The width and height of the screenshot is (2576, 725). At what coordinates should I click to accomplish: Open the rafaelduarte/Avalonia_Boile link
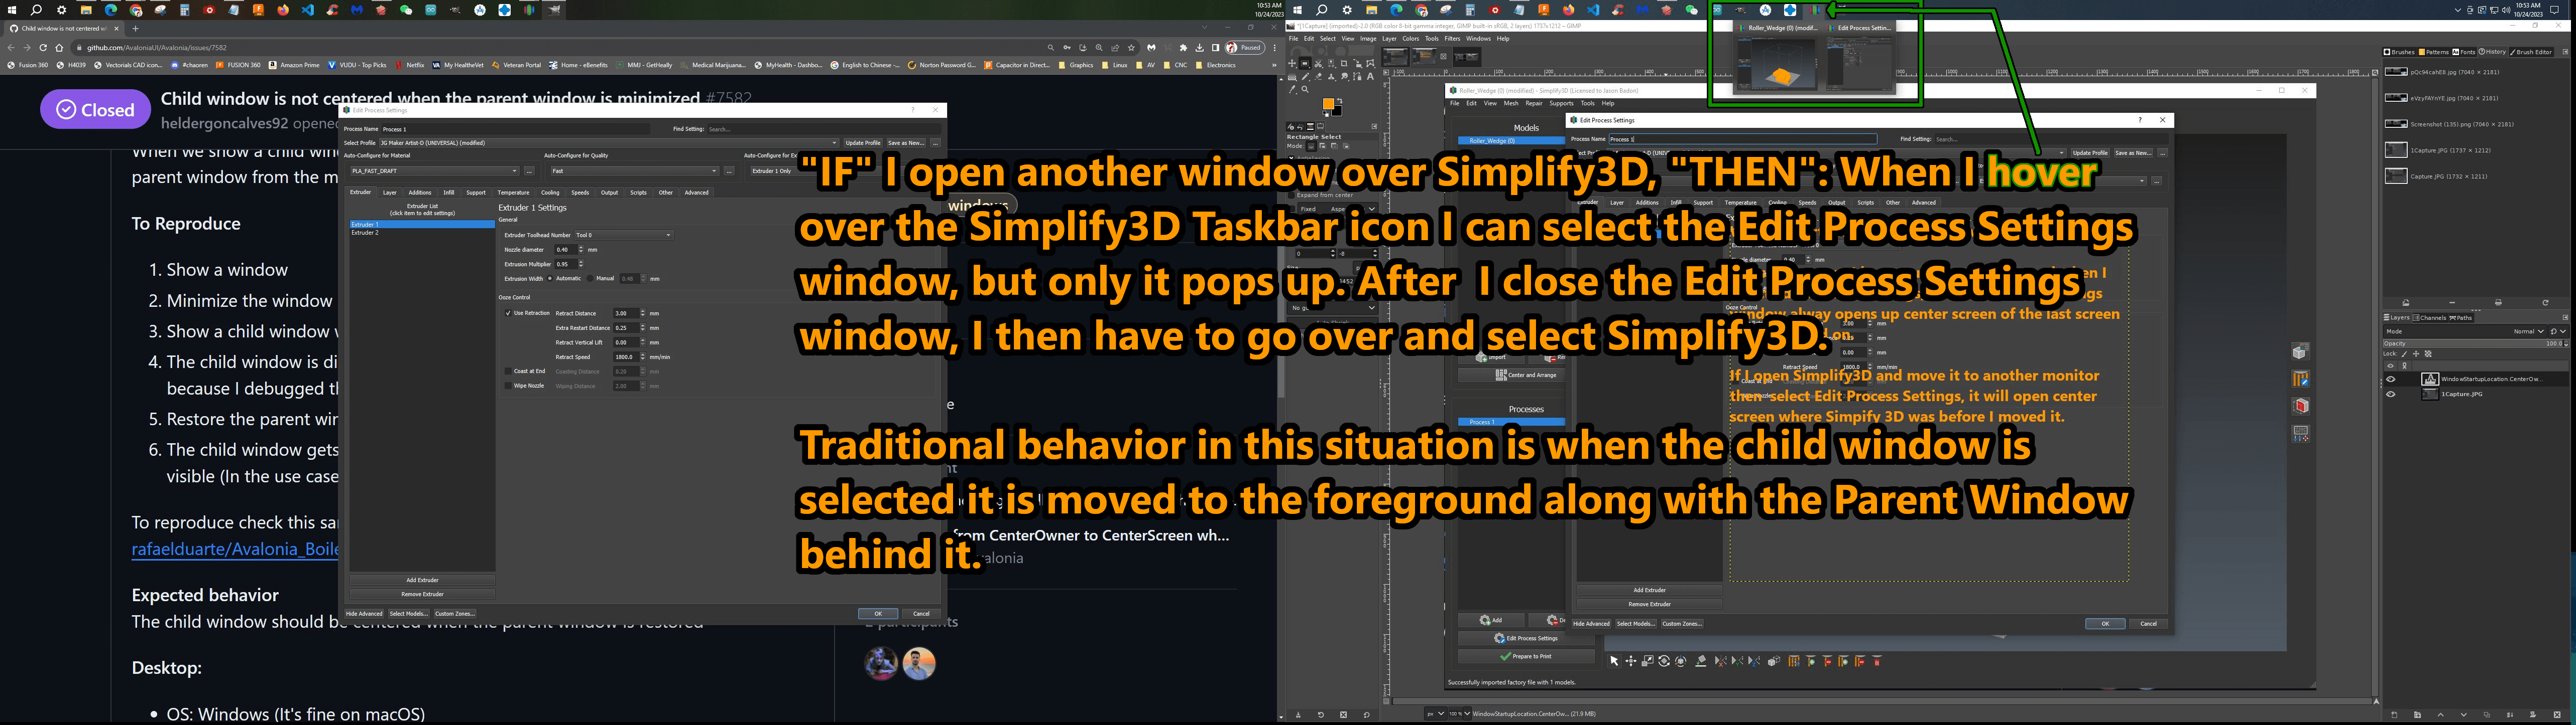click(x=235, y=550)
